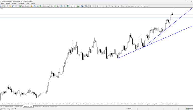This screenshot has width=193, height=110.
Task: Click the connection status bars icon
Action: 187,109
